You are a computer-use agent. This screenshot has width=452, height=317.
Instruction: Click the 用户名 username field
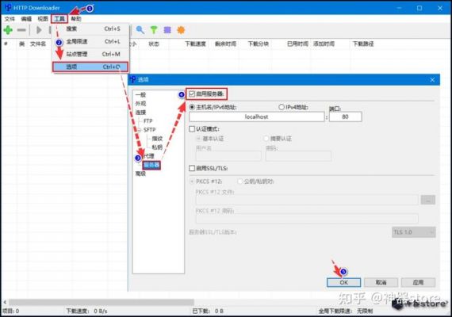click(228, 156)
